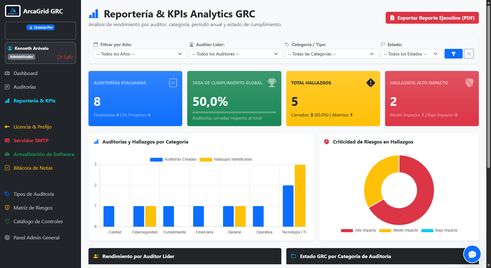Click the Licencia Pro badge
The width and height of the screenshot is (491, 268).
(41, 27)
